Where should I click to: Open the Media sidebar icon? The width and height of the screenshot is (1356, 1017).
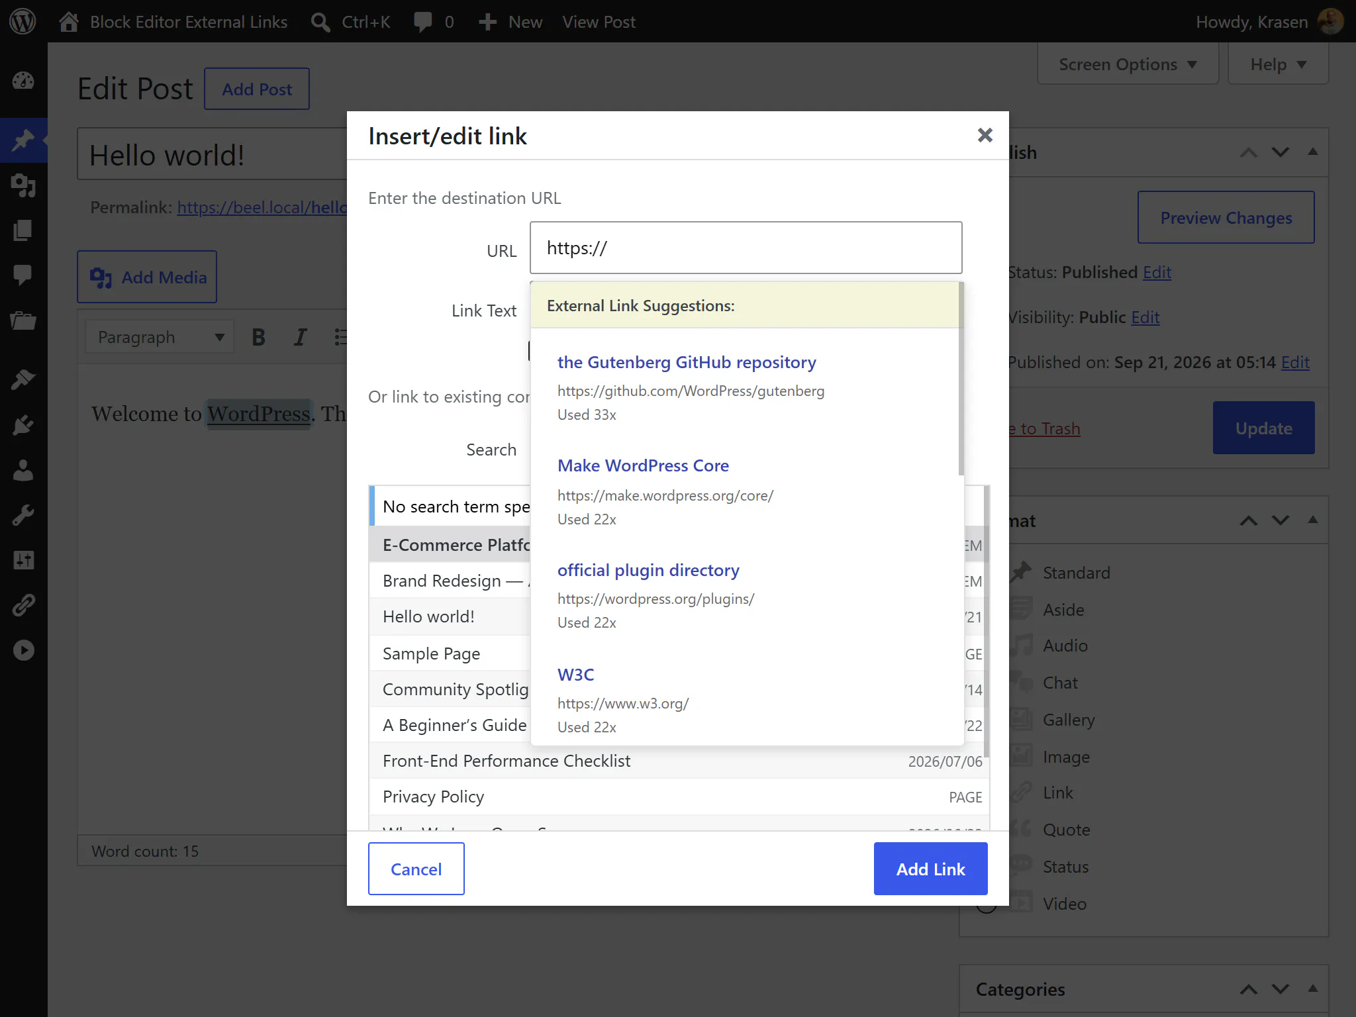pos(23,185)
